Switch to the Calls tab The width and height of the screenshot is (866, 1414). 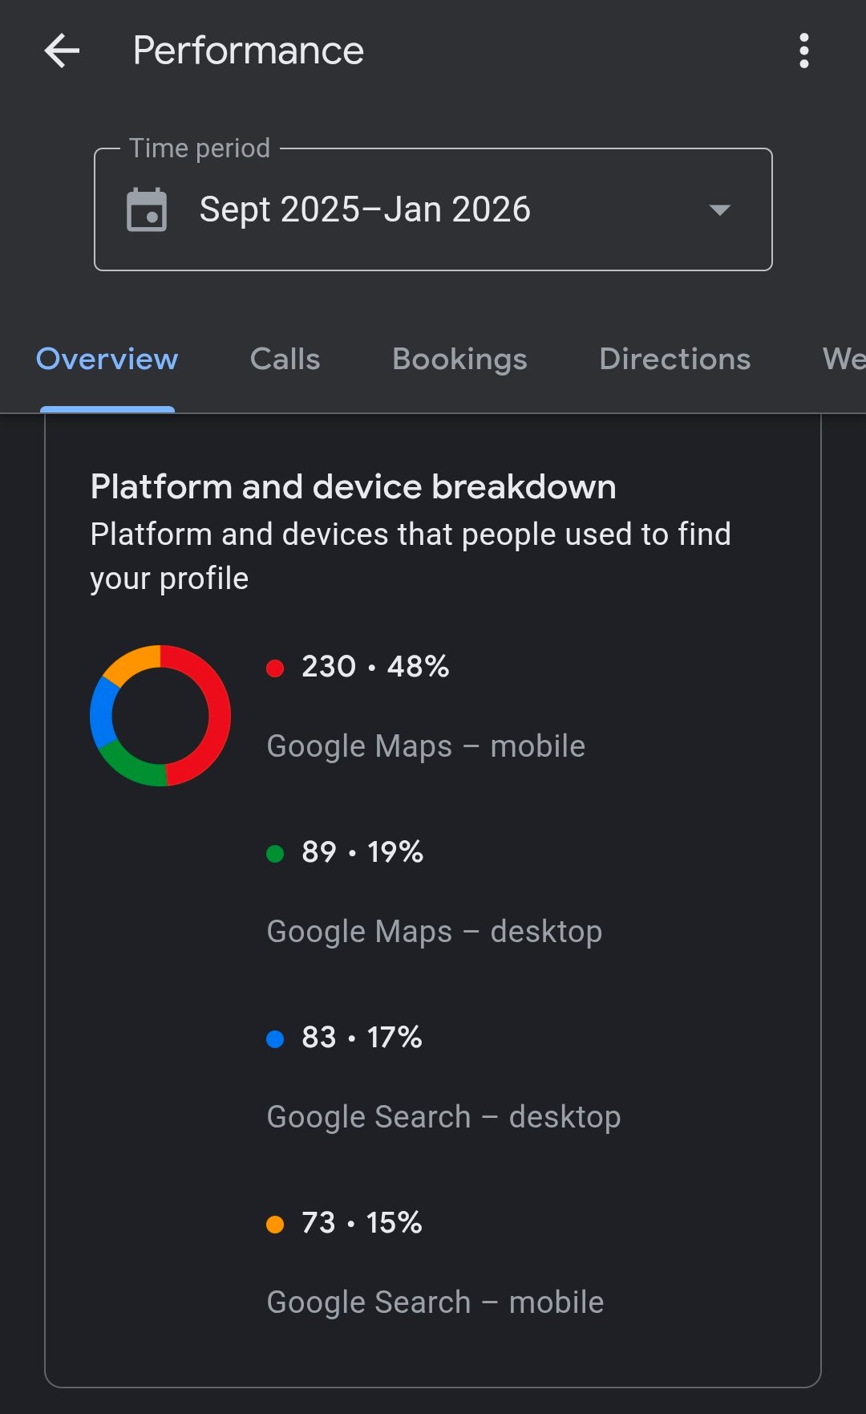pyautogui.click(x=285, y=360)
